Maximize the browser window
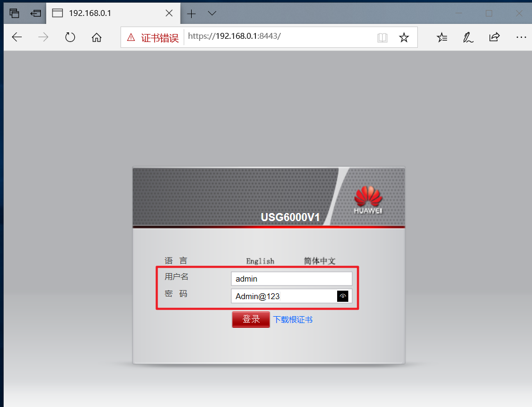Image resolution: width=532 pixels, height=407 pixels. click(x=489, y=13)
